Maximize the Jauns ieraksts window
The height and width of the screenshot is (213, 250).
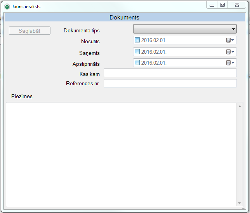(x=222, y=5)
